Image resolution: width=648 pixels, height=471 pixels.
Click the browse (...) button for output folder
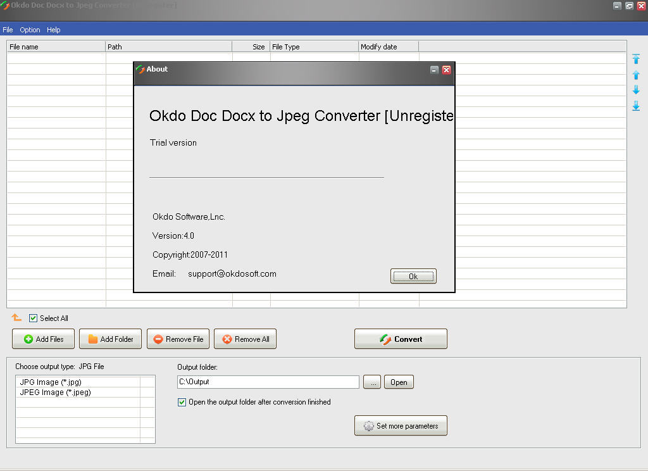[372, 382]
